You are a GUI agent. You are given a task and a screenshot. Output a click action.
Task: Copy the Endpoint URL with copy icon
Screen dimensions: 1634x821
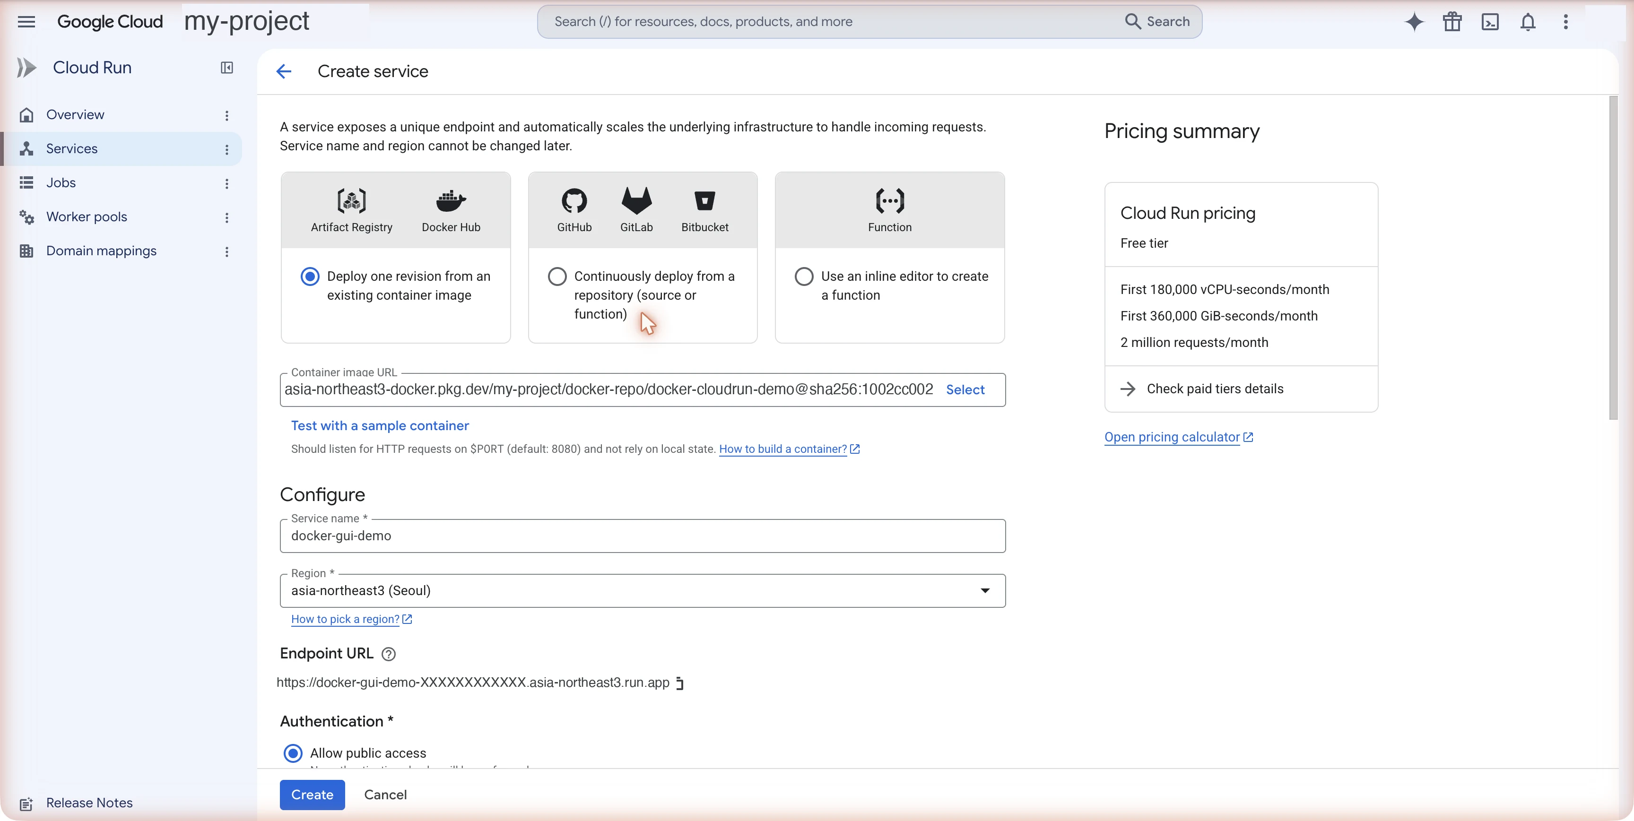(x=679, y=683)
